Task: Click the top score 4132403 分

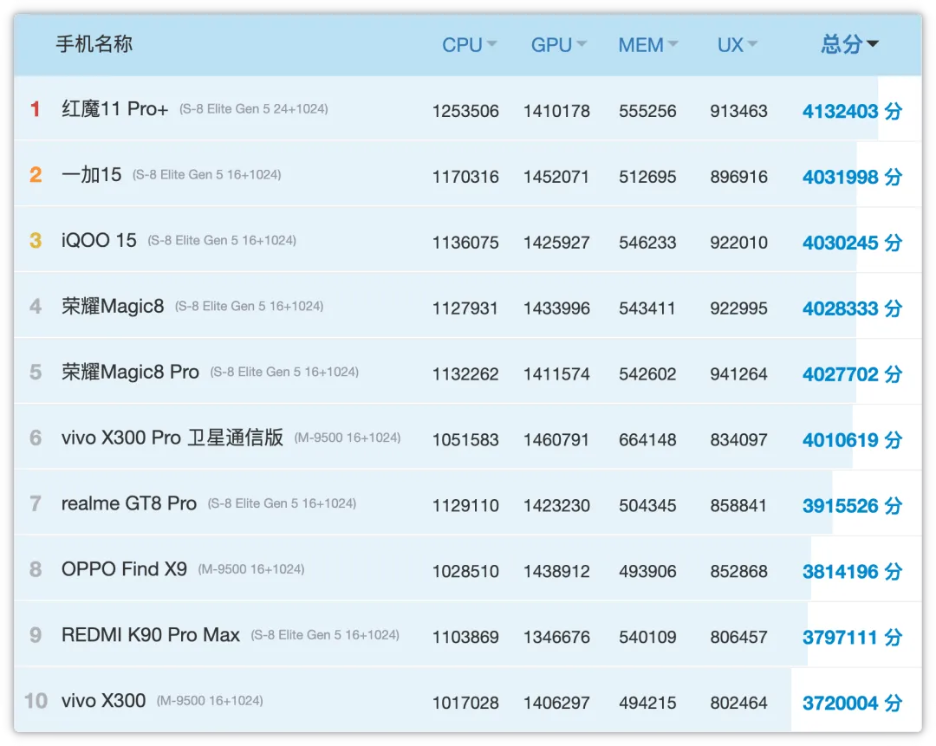Action: click(x=851, y=110)
